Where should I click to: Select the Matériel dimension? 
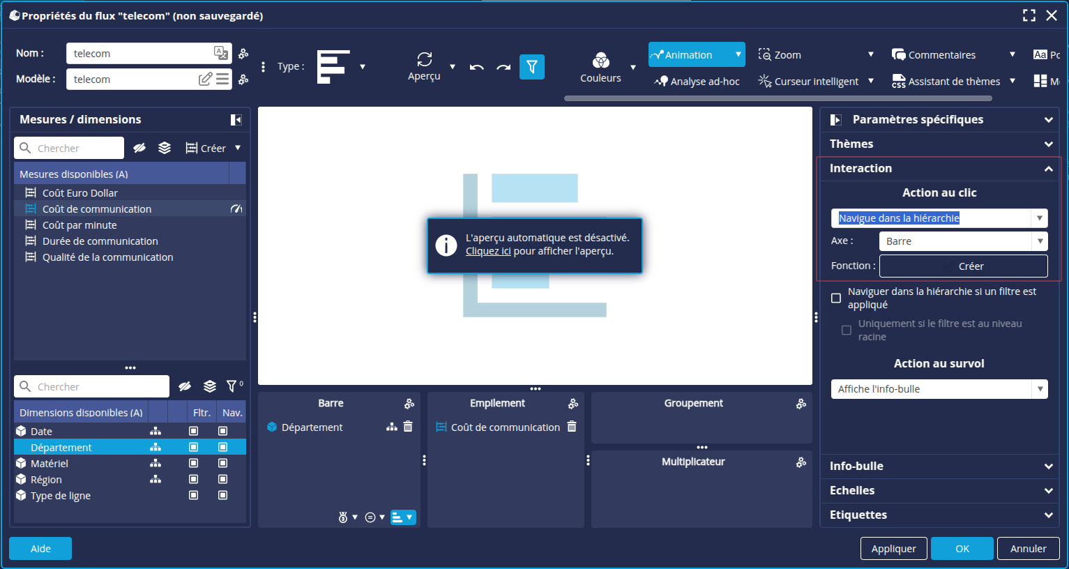coord(50,464)
